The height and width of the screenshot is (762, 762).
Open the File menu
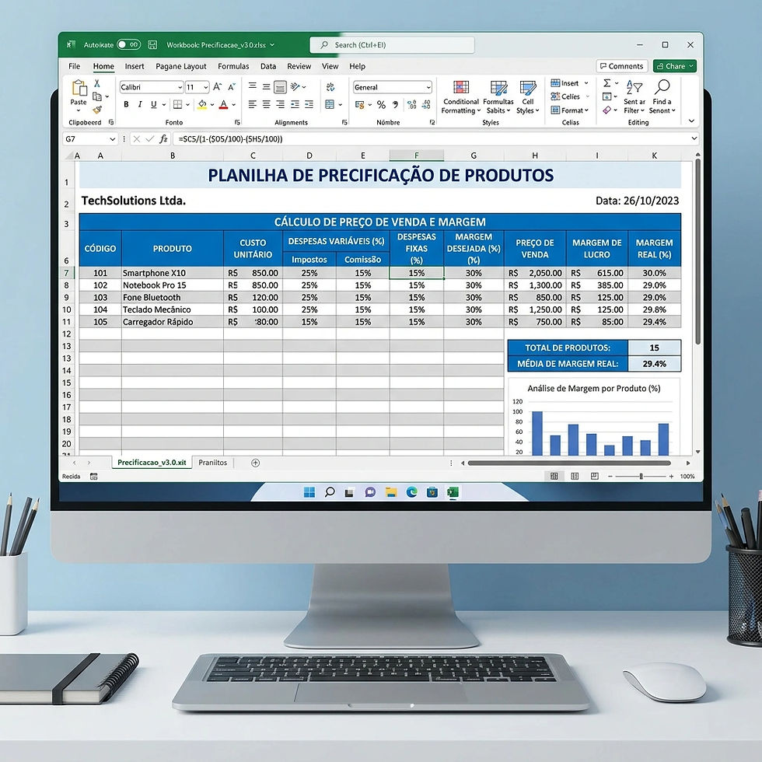click(75, 66)
